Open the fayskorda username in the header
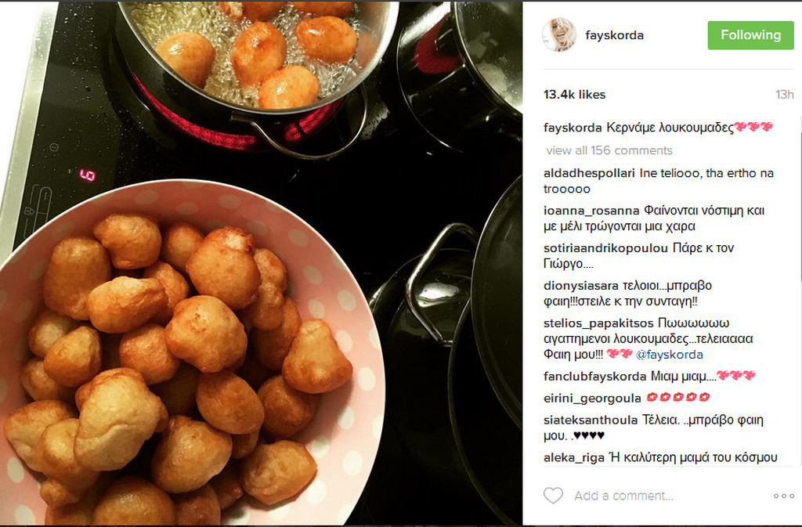Image resolution: width=802 pixels, height=527 pixels. [x=614, y=35]
